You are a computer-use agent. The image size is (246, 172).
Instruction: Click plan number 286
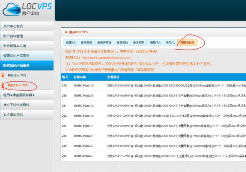(x=64, y=156)
